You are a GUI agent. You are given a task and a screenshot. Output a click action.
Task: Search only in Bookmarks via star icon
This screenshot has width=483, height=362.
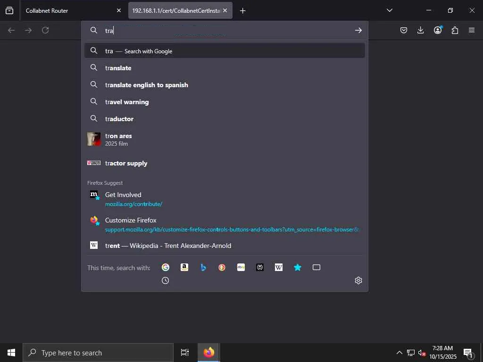298,267
